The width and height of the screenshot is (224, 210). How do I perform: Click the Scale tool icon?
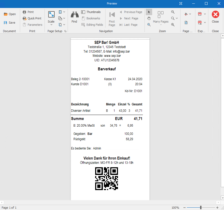coord(51,14)
